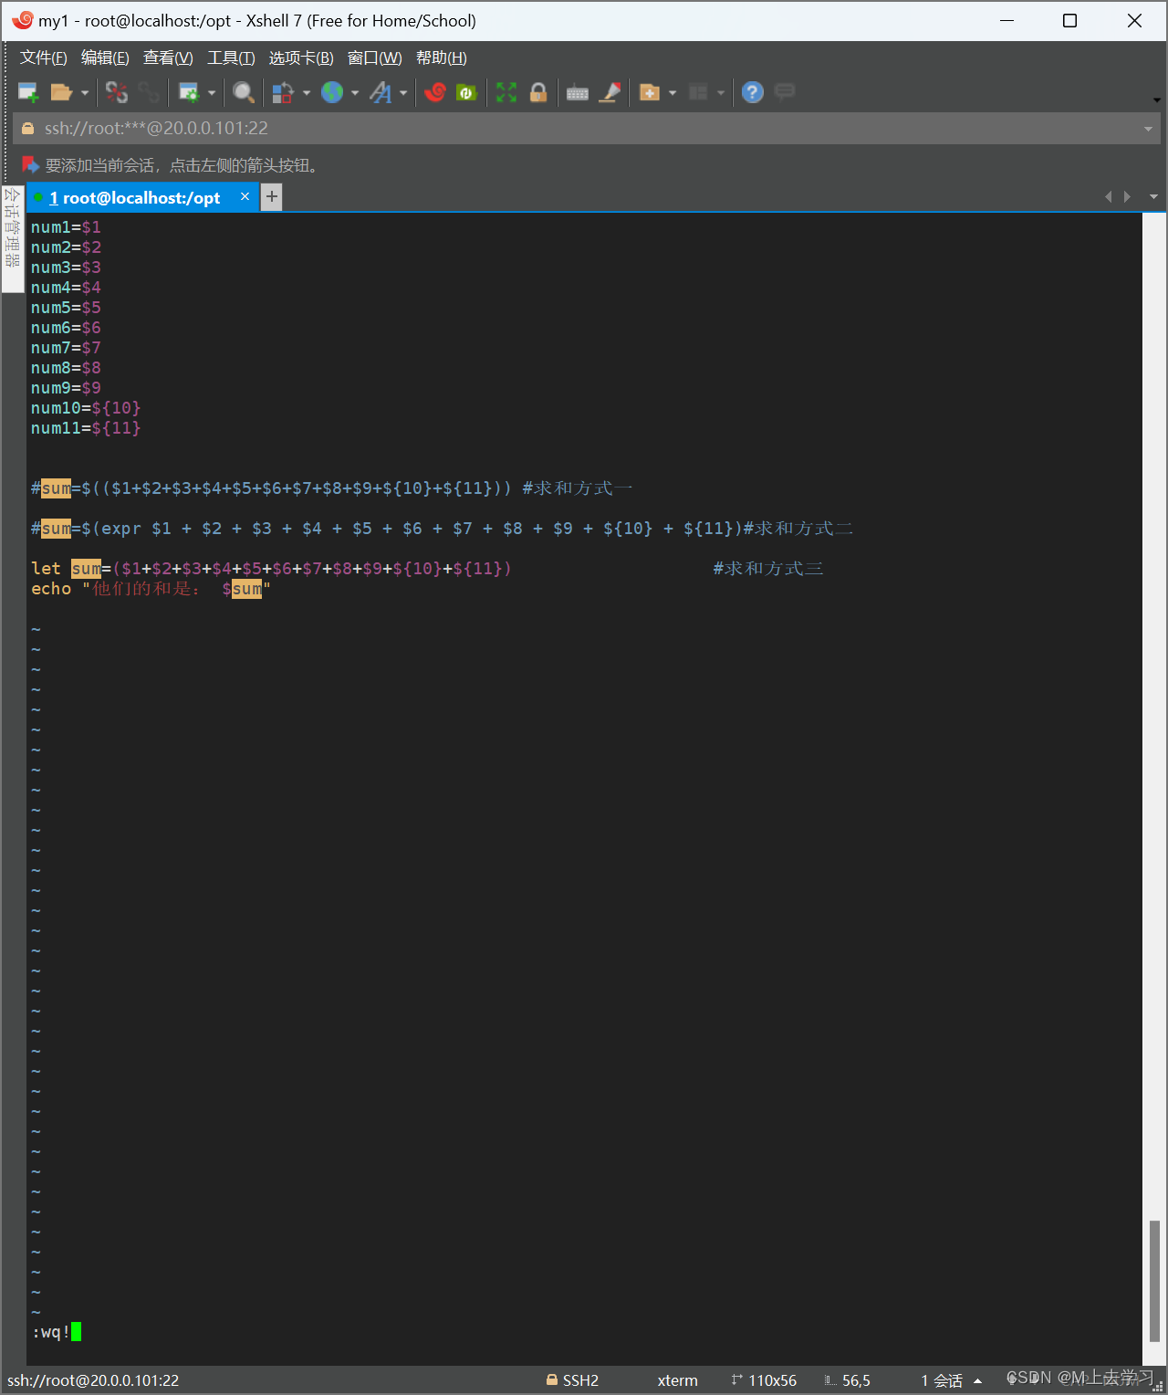Select the root@localhost:/opt session tab

pyautogui.click(x=141, y=197)
